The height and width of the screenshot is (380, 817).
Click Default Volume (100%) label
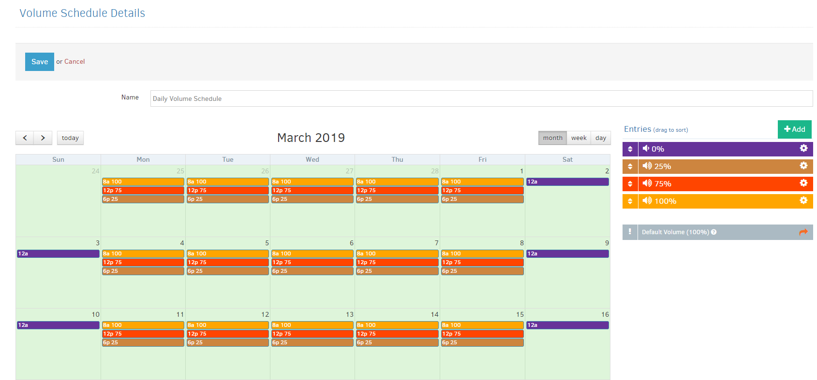point(675,232)
